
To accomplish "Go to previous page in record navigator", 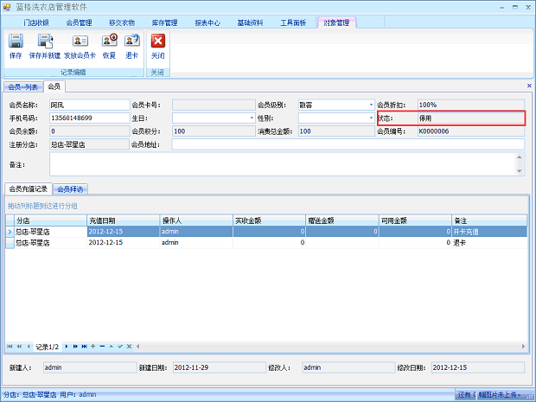I will click(x=19, y=347).
